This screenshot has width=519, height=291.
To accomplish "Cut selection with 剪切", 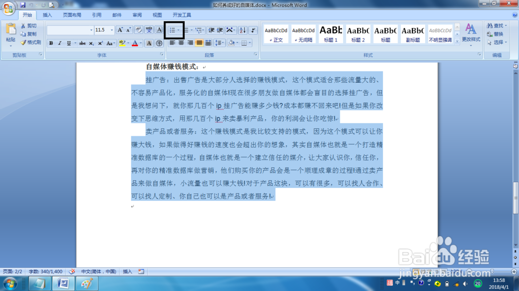I will click(29, 26).
